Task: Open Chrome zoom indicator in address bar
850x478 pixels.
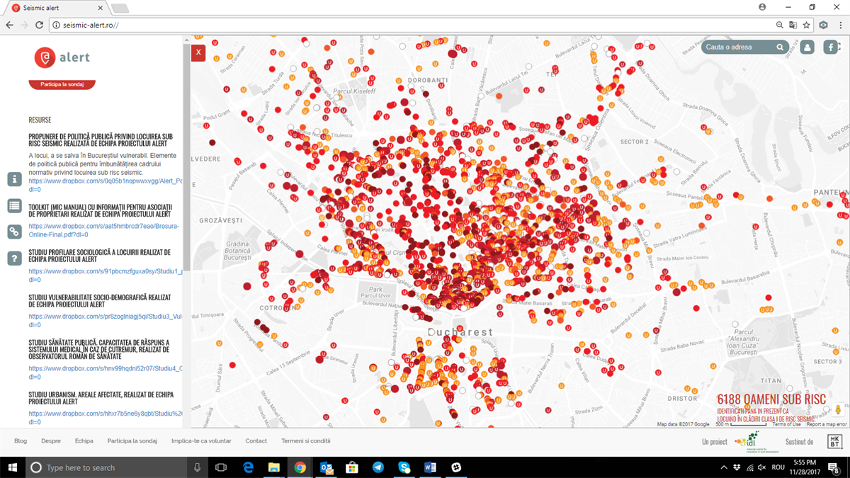Action: click(780, 25)
